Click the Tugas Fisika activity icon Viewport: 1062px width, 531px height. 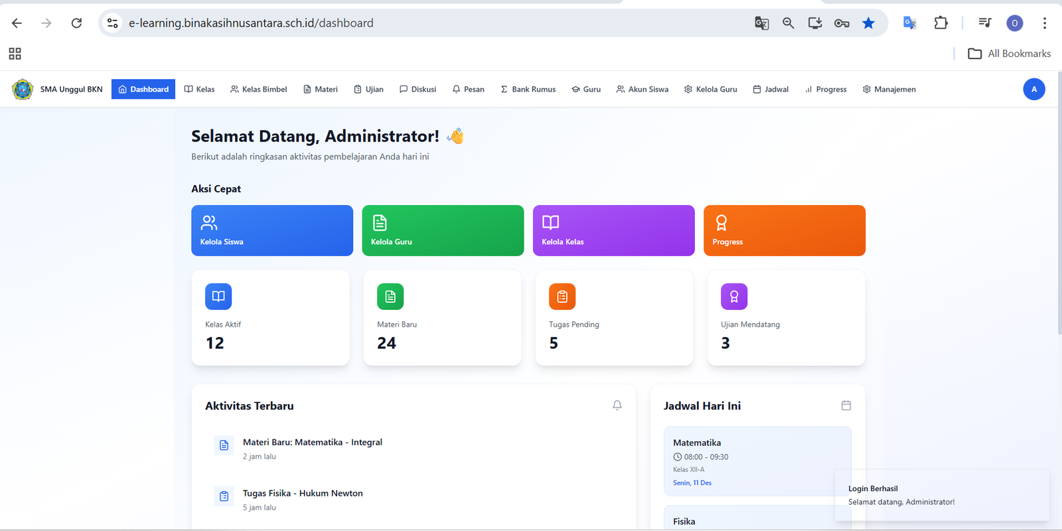[224, 496]
